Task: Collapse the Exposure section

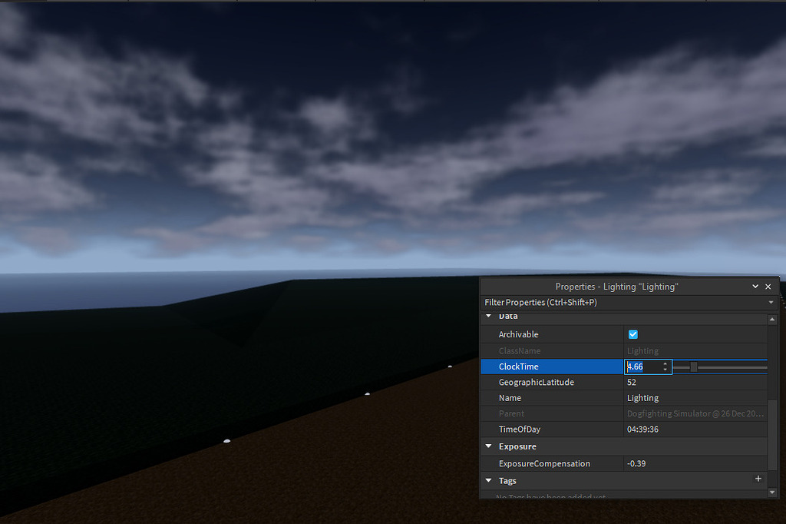Action: (x=488, y=446)
